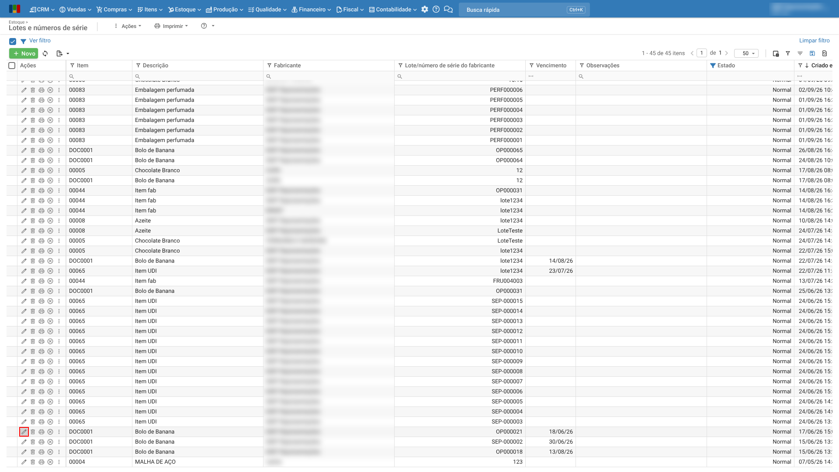Open the Produção menu
Image resolution: width=839 pixels, height=472 pixels.
[224, 10]
